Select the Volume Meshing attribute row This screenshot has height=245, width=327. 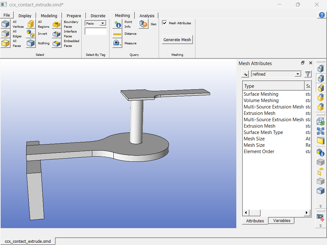coord(277,100)
